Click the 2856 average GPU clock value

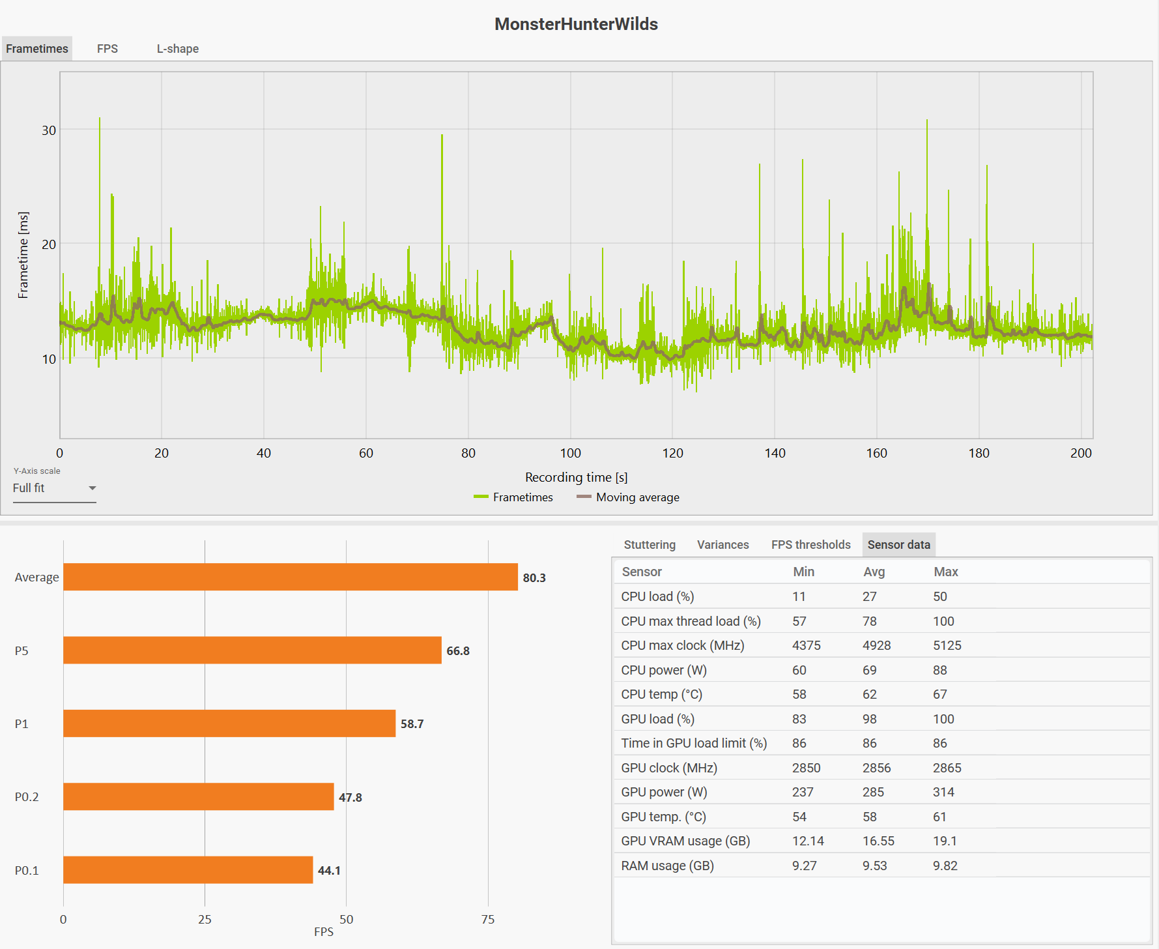pos(877,768)
